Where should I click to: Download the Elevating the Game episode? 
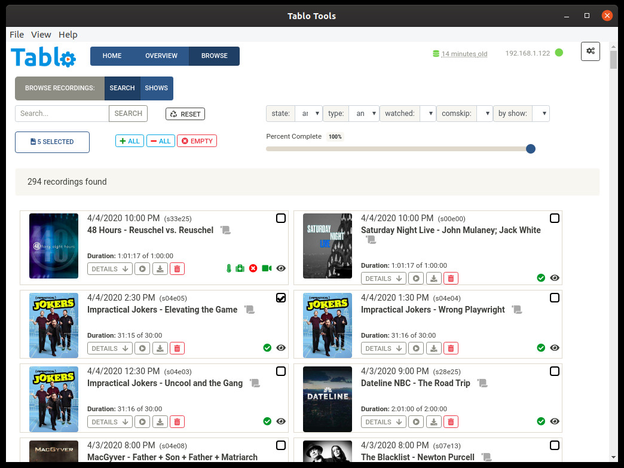[160, 348]
